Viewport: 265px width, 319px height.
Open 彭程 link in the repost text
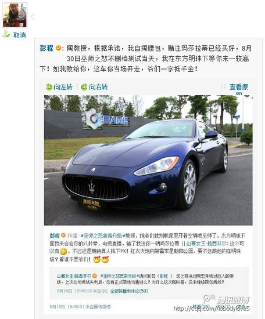pyautogui.click(x=55, y=235)
